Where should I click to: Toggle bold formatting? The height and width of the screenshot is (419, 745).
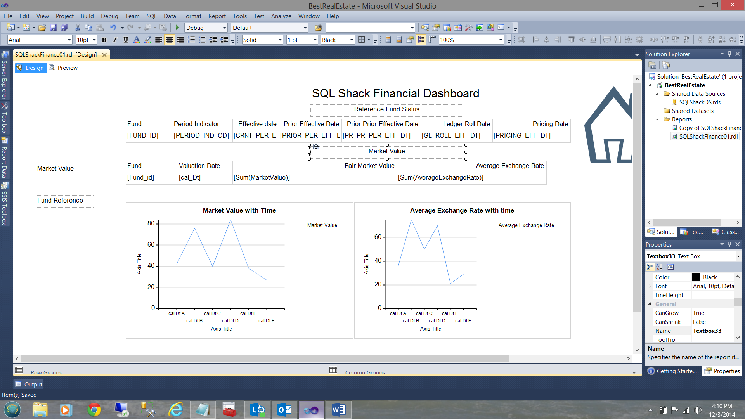coord(104,40)
